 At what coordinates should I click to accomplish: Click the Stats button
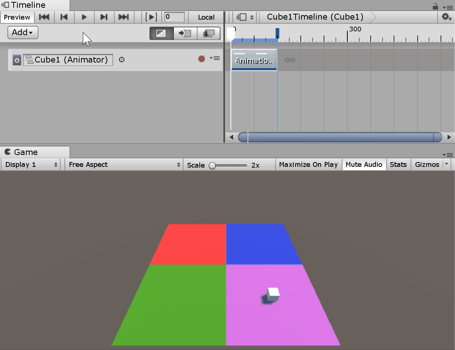(398, 165)
